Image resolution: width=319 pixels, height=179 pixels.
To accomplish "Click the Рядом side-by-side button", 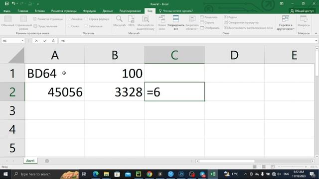I will (230, 17).
